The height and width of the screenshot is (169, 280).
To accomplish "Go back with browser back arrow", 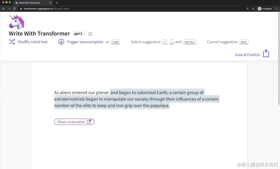I will 4,9.
